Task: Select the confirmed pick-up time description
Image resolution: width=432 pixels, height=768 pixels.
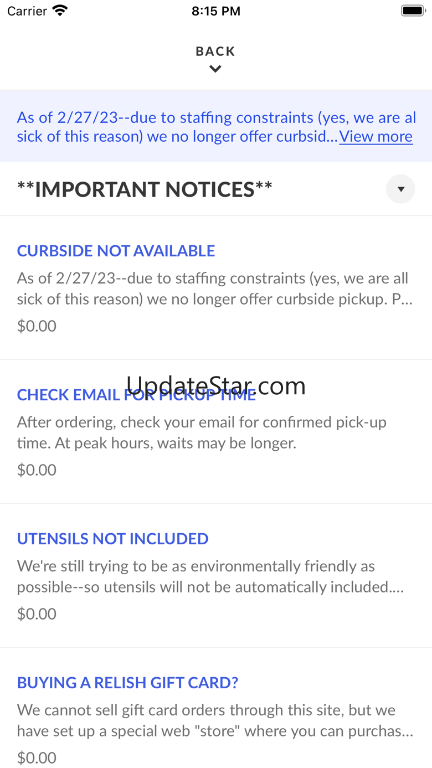Action: tap(202, 432)
